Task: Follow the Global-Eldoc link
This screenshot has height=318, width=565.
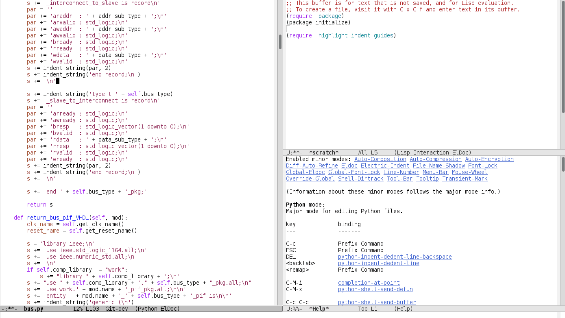Action: pos(305,172)
